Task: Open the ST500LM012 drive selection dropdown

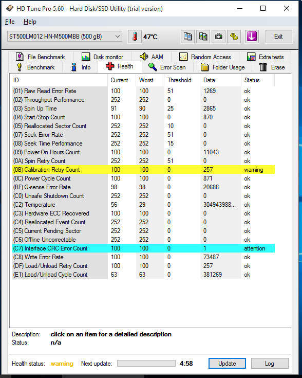Action: coord(65,37)
